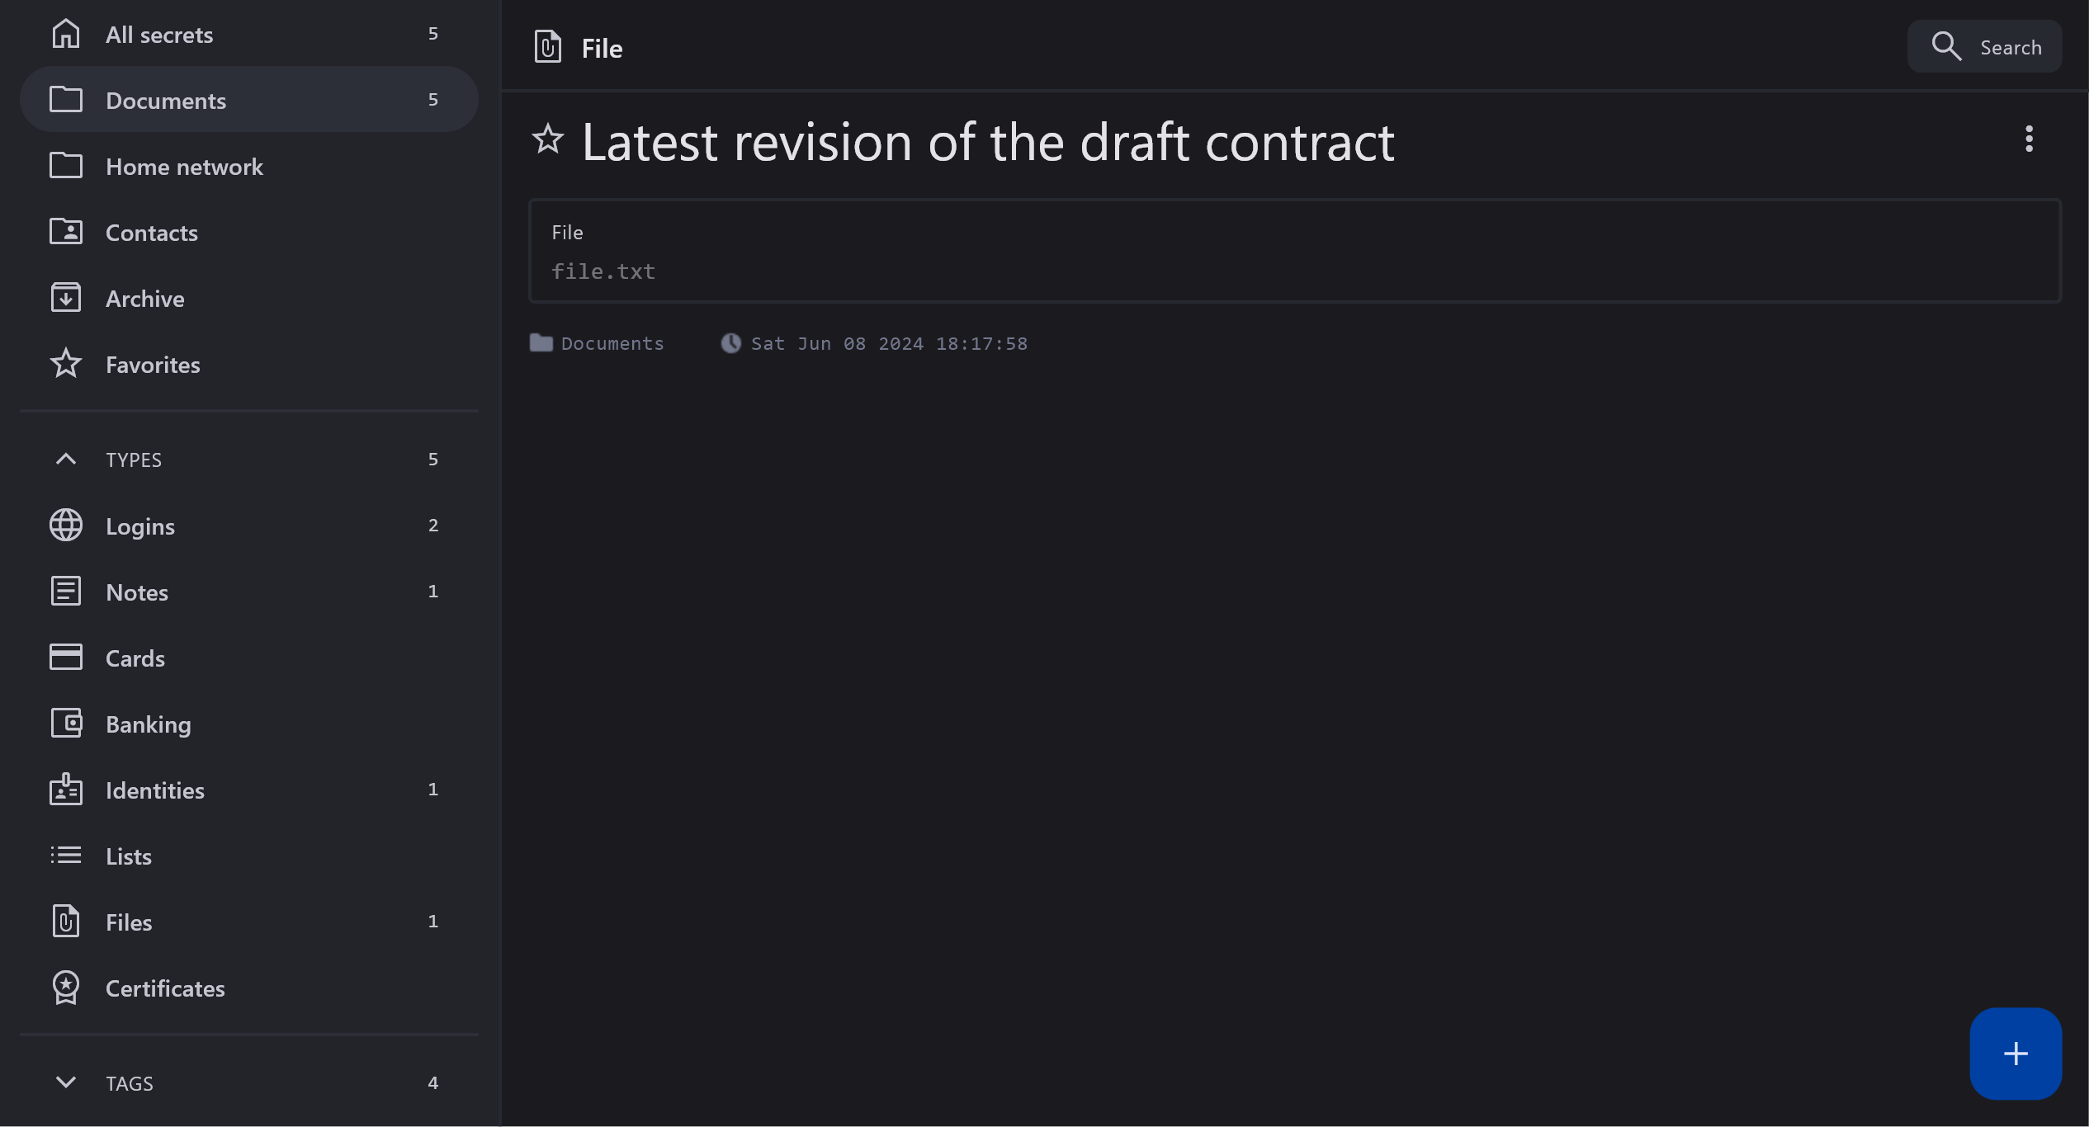The image size is (2089, 1127).
Task: Click the Documents folder label under the file
Action: coord(612,343)
